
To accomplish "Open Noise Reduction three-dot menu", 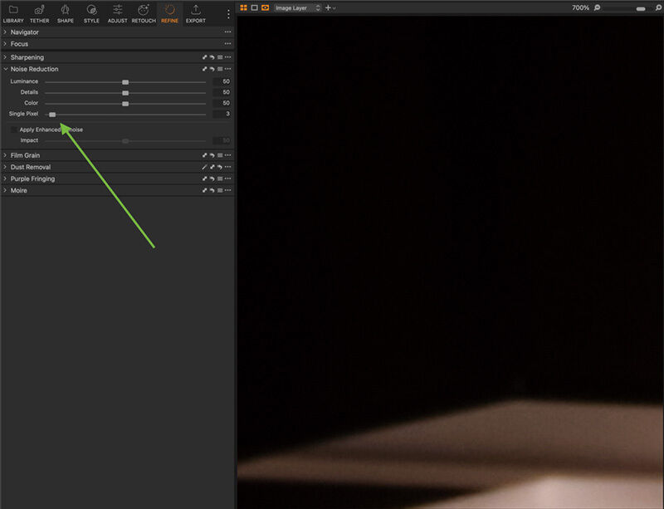I will pos(227,69).
